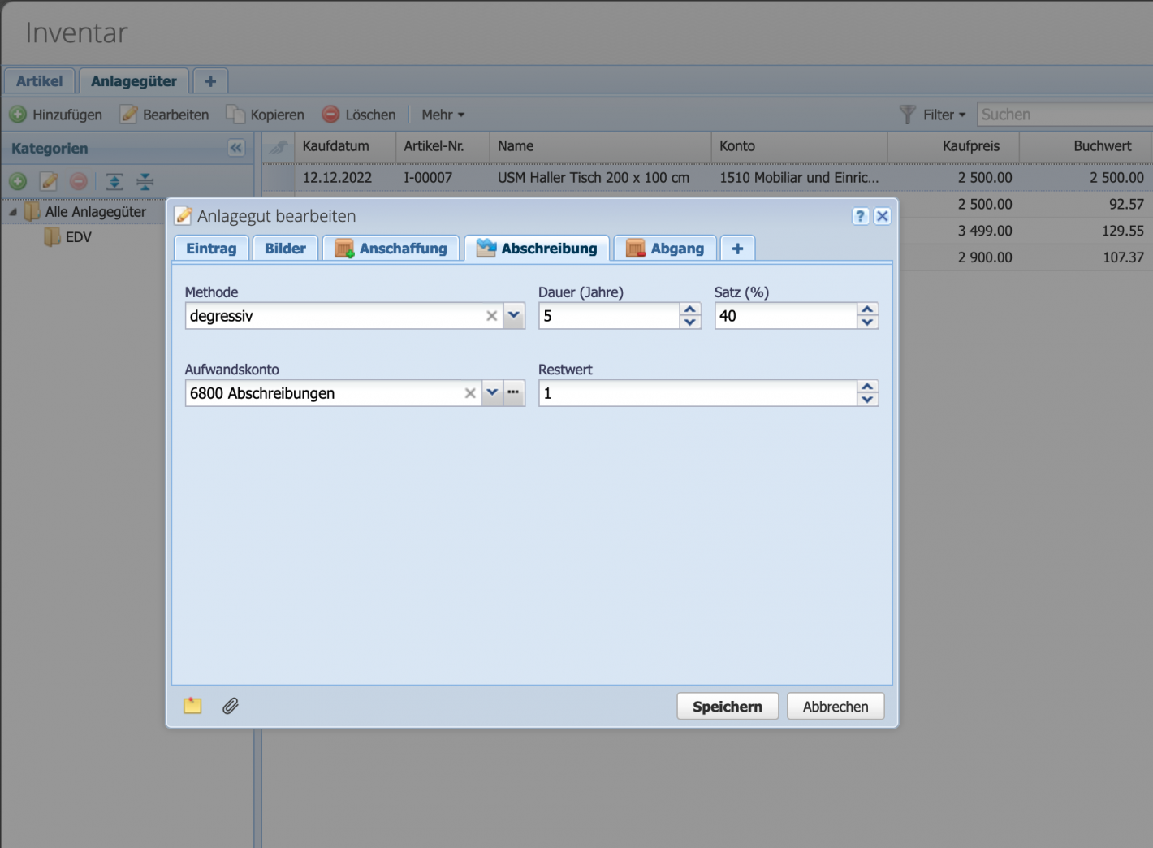Click the Abbrechen button
Screen dimensions: 1153x848
835,707
